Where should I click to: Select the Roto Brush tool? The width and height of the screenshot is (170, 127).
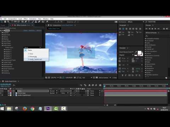pos(43,22)
